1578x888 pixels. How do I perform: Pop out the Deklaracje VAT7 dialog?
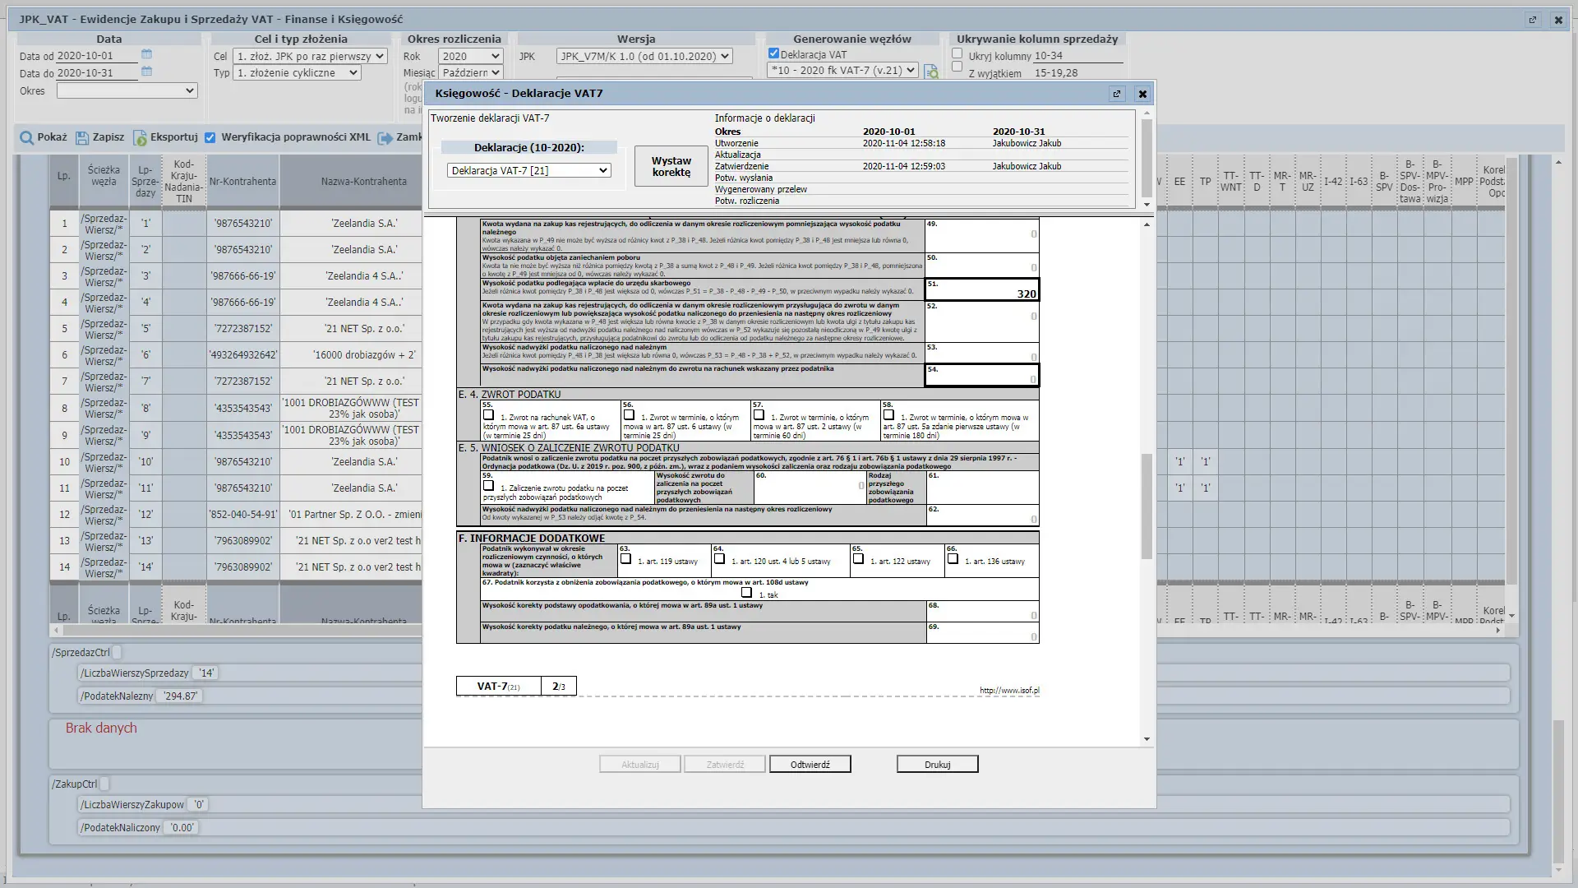tap(1116, 94)
